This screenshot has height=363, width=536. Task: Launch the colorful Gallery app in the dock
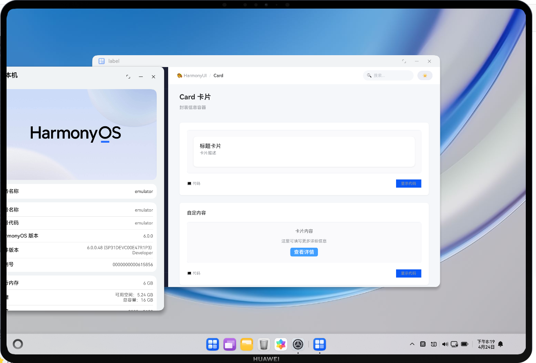tap(281, 344)
